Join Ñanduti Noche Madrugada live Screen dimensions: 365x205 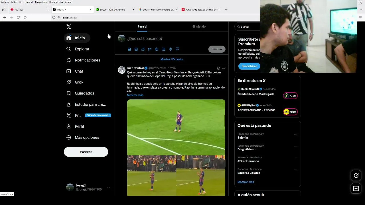(256, 94)
